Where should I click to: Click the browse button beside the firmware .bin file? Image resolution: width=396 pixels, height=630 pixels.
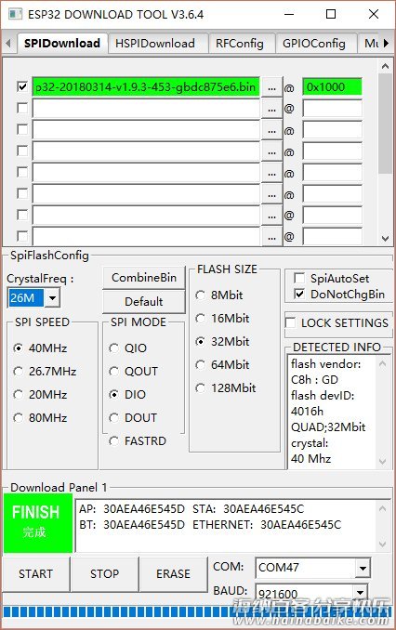coord(271,87)
